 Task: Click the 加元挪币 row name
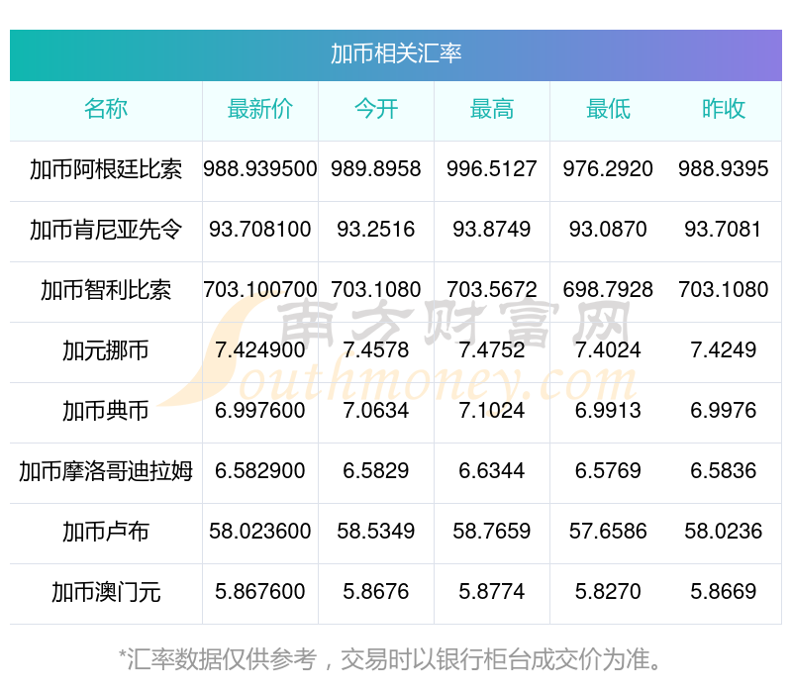[x=106, y=350]
